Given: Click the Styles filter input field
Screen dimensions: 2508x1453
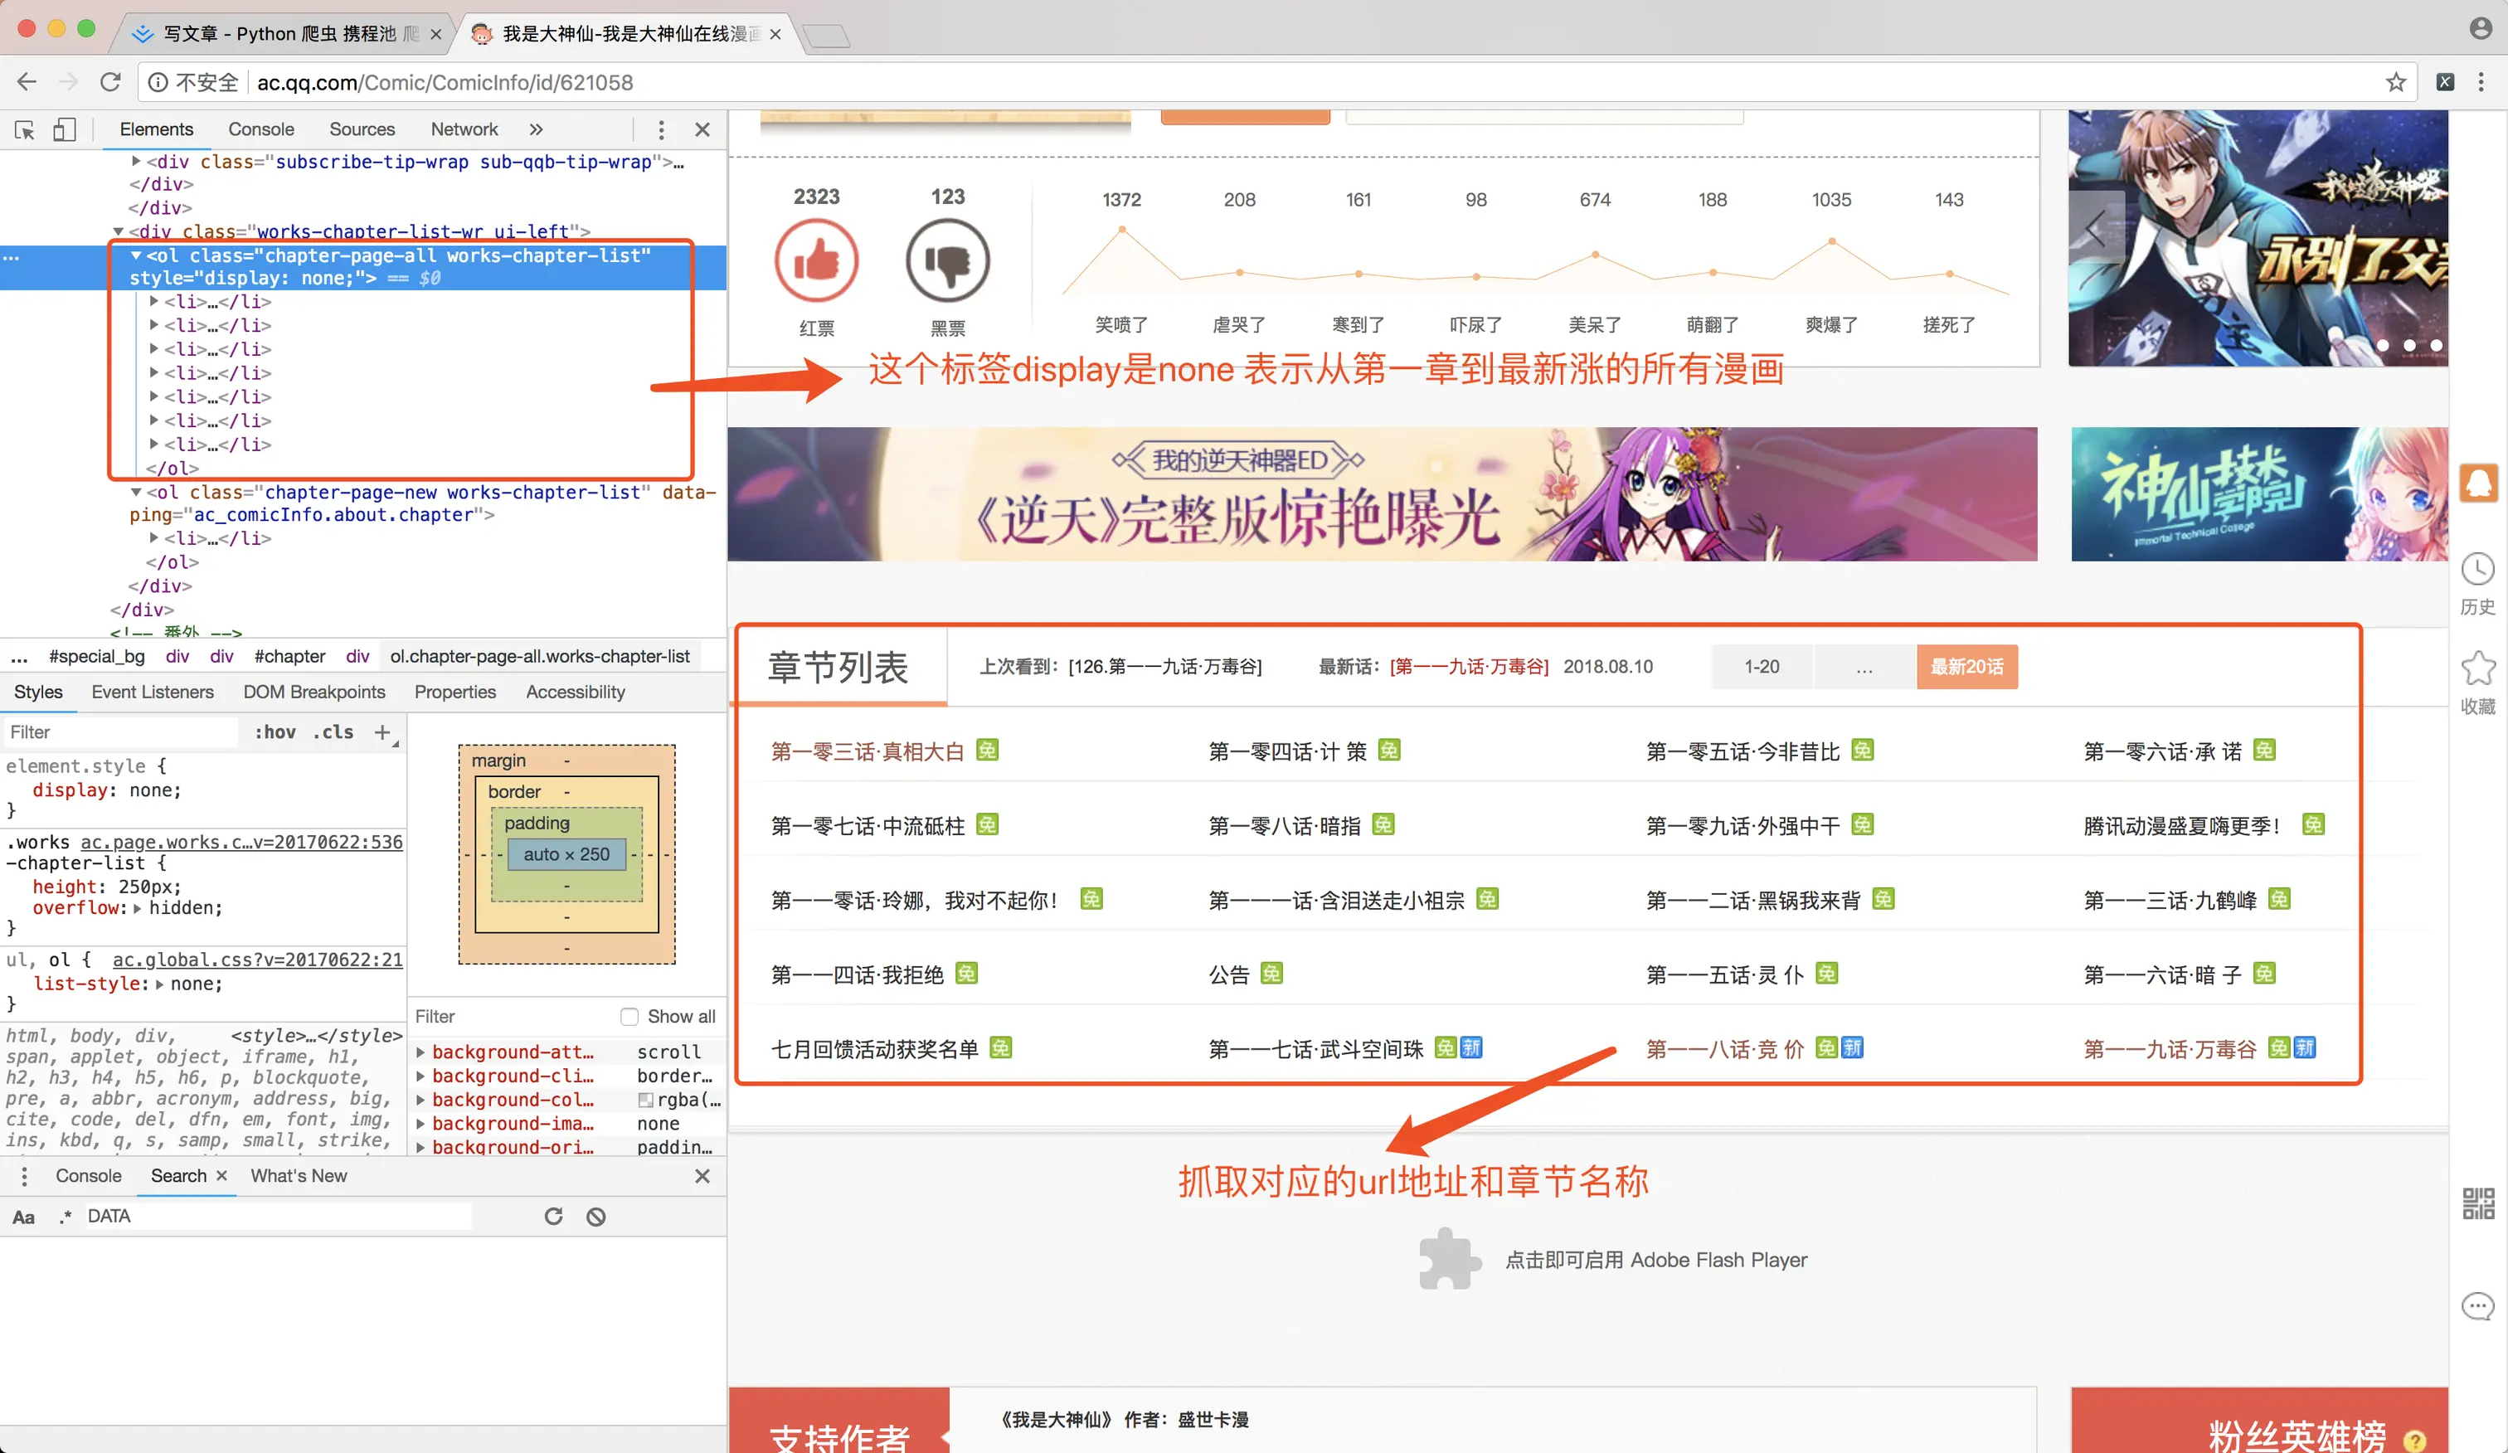Looking at the screenshot, I should tap(119, 732).
